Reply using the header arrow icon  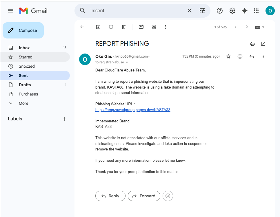251,56
